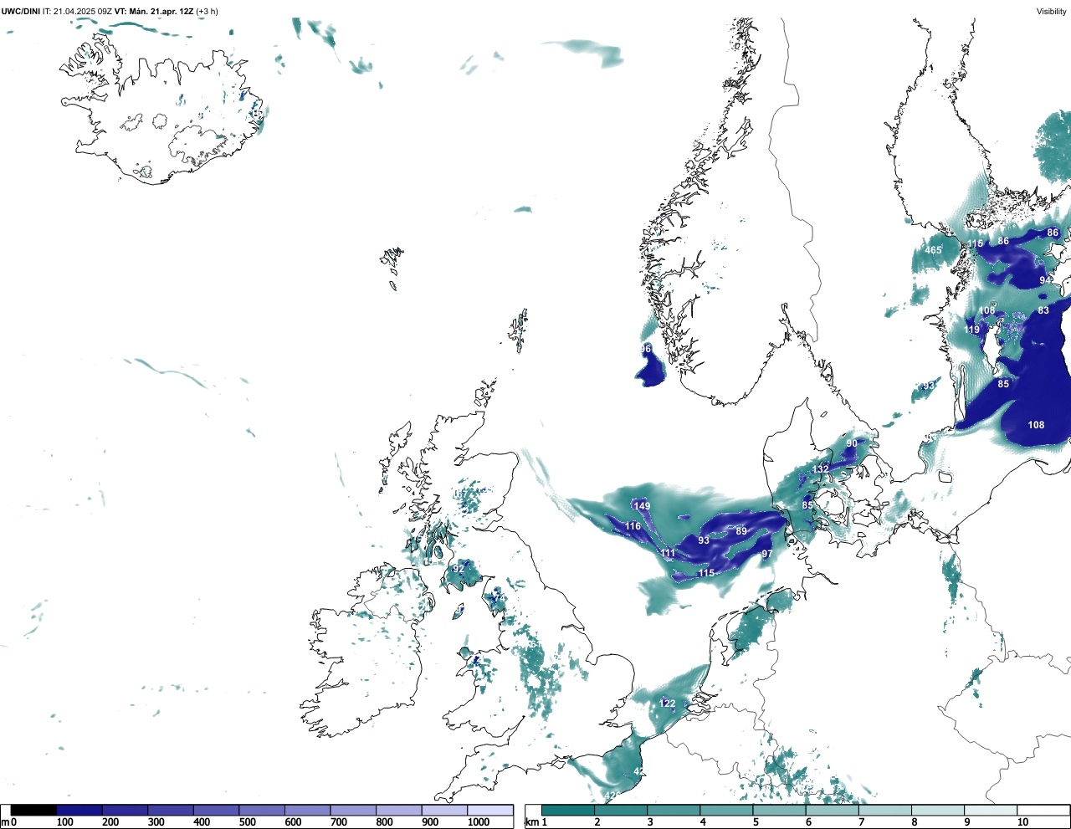The height and width of the screenshot is (829, 1071).
Task: Click the '94' value on eastern map edge
Action: [1046, 280]
